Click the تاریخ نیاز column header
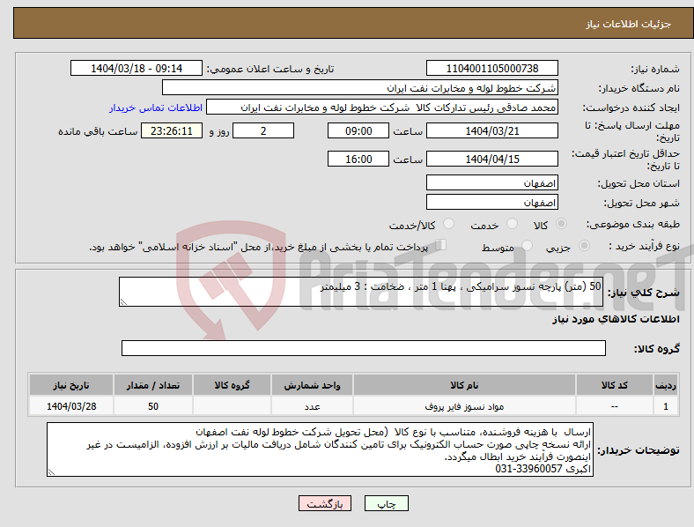Viewport: 694px width, 527px height. 71,385
